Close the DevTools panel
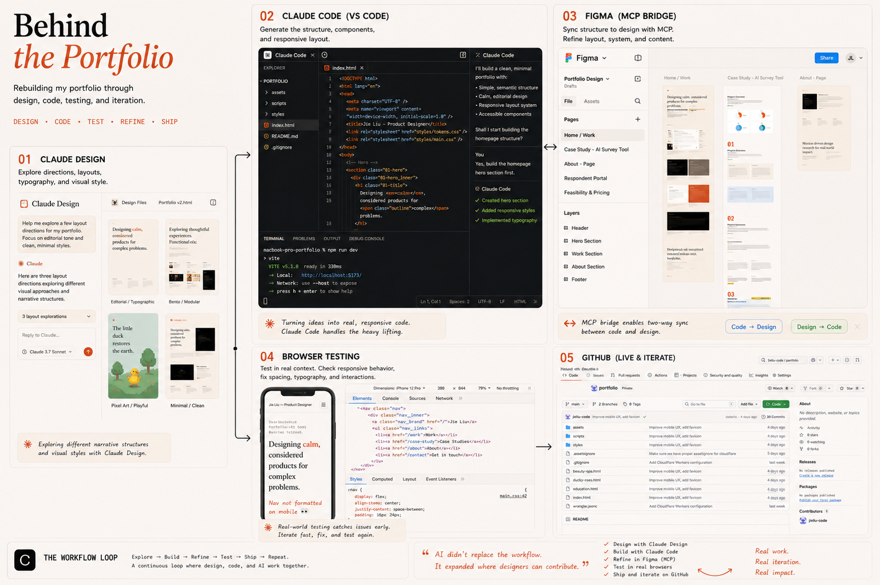This screenshot has width=880, height=585. point(530,388)
